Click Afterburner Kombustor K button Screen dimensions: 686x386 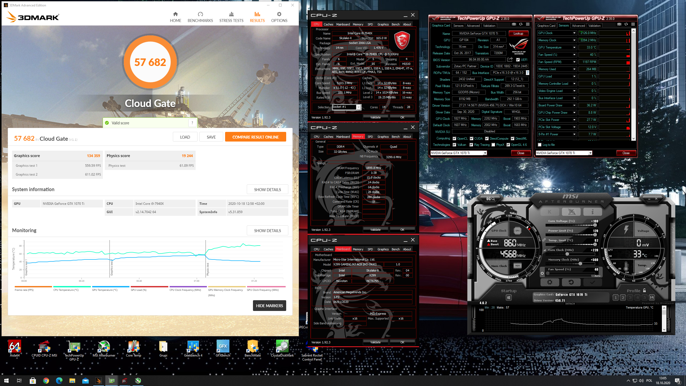coord(550,212)
